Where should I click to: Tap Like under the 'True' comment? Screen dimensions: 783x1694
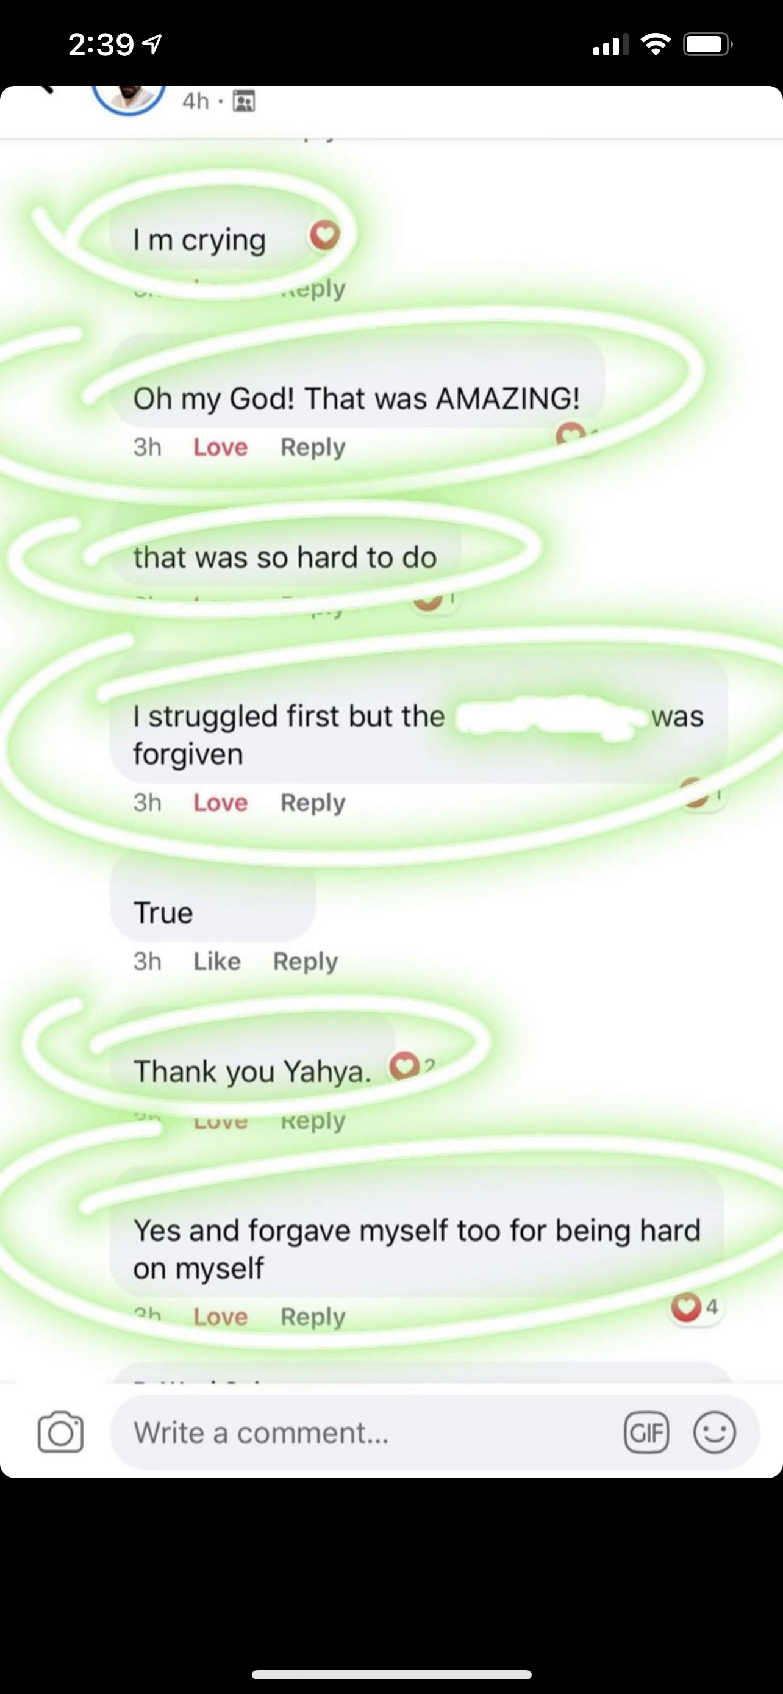pos(217,962)
